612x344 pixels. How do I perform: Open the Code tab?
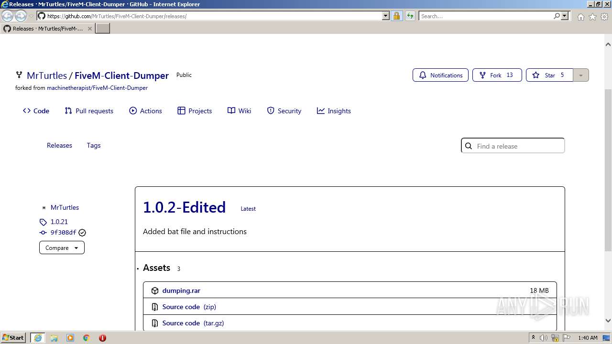36,111
